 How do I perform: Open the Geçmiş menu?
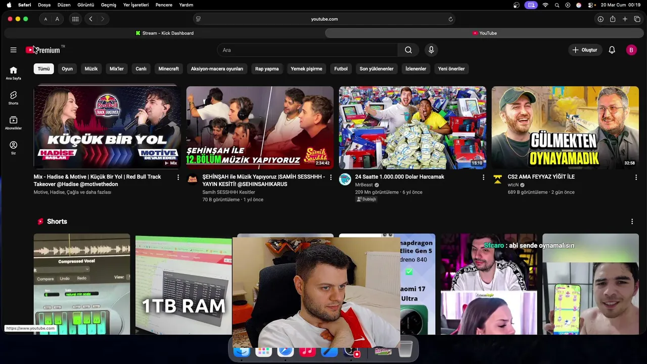point(109,5)
